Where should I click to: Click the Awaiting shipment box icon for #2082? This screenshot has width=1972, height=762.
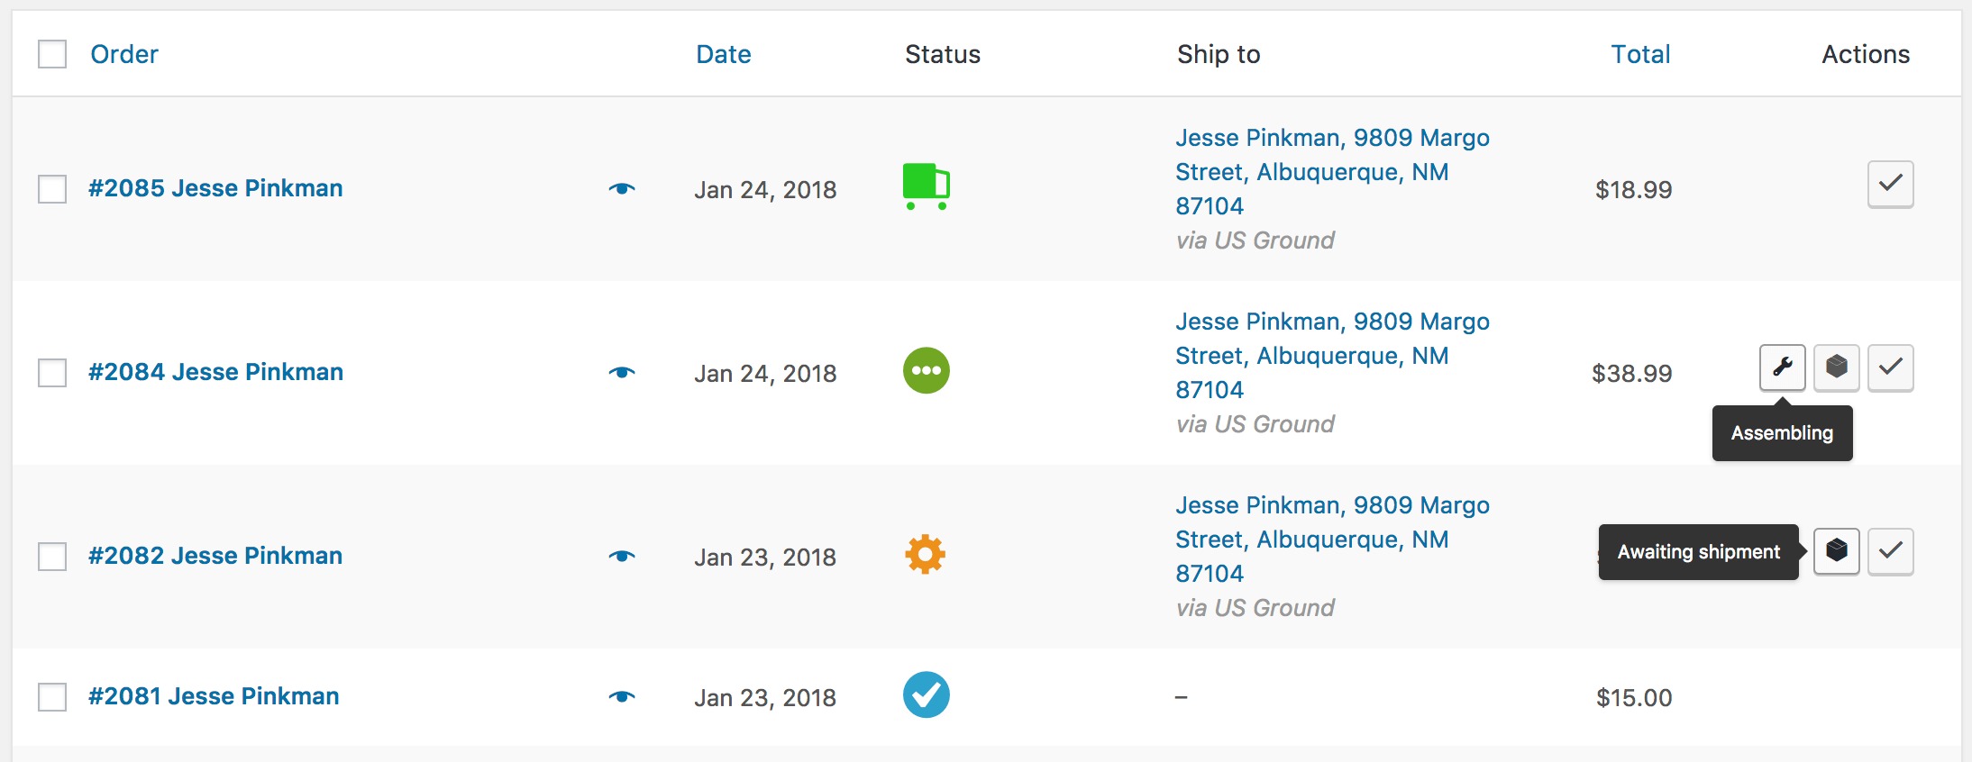[1836, 551]
